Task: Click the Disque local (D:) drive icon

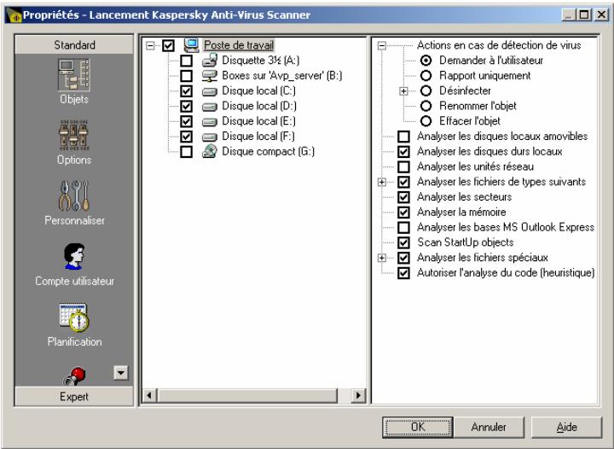Action: tap(210, 107)
